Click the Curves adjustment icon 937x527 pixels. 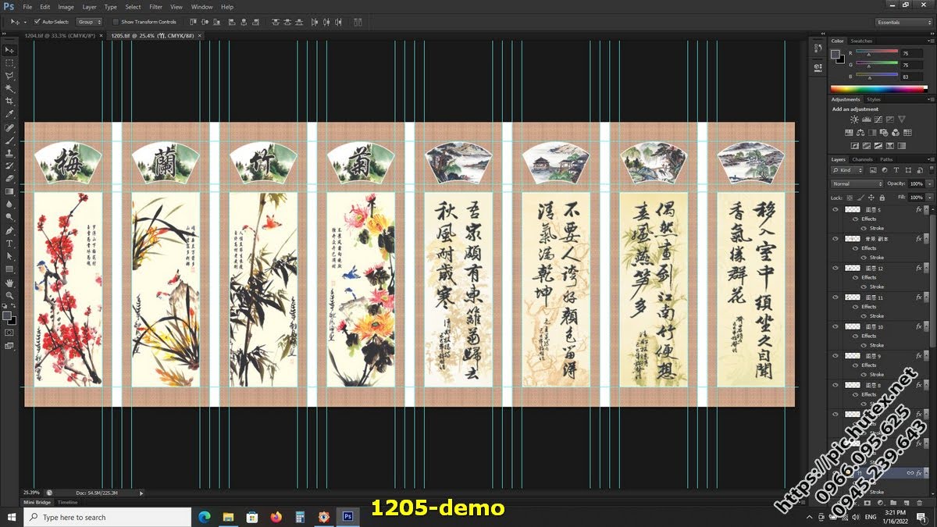878,119
